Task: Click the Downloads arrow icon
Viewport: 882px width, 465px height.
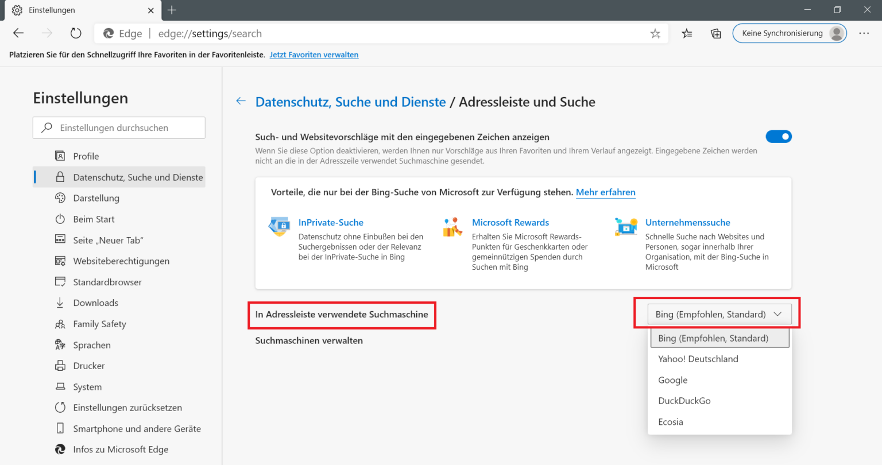Action: tap(60, 303)
